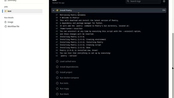The width and height of the screenshot is (174, 98).
Task: Click "Retrieving Poetry metadata" log text
Action: coord(73,15)
